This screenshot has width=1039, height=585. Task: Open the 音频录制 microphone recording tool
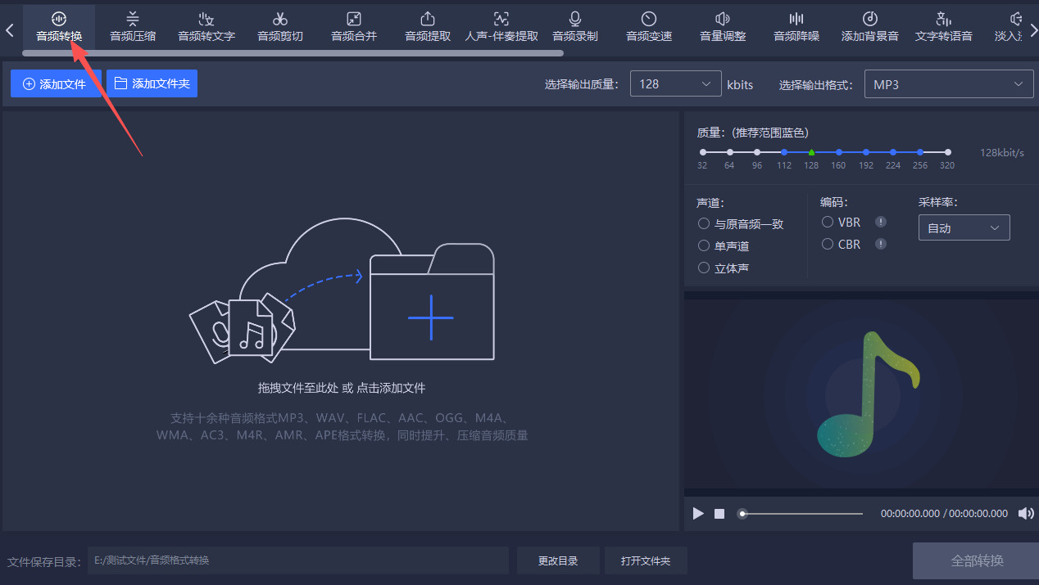pyautogui.click(x=575, y=25)
